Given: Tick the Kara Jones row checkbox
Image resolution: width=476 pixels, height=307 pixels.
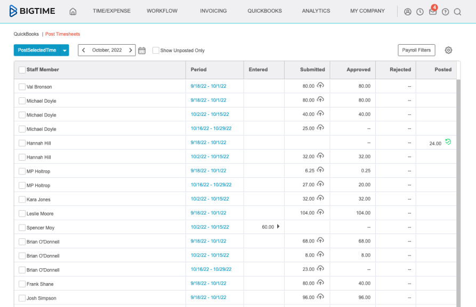Looking at the screenshot, I should point(22,200).
